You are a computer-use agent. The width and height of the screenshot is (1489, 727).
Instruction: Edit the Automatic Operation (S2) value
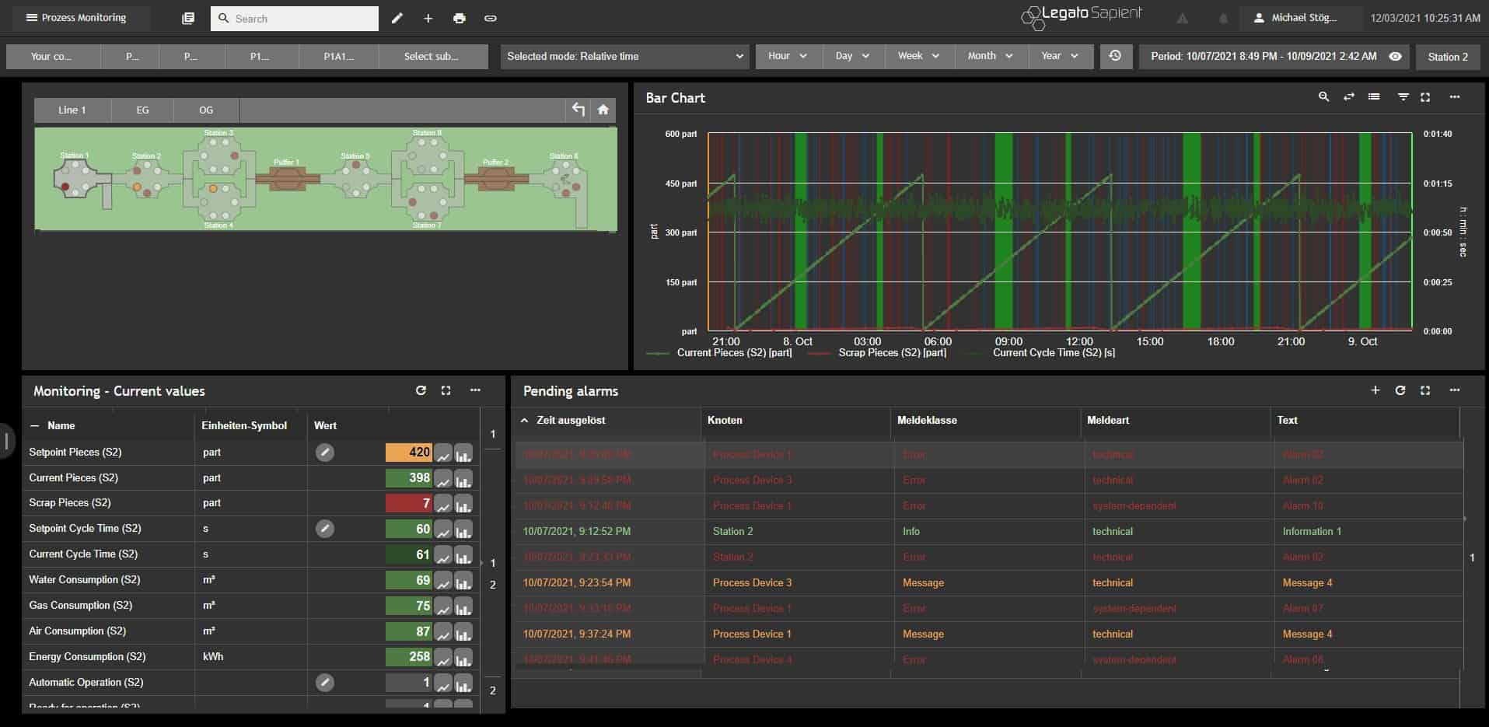coord(325,683)
